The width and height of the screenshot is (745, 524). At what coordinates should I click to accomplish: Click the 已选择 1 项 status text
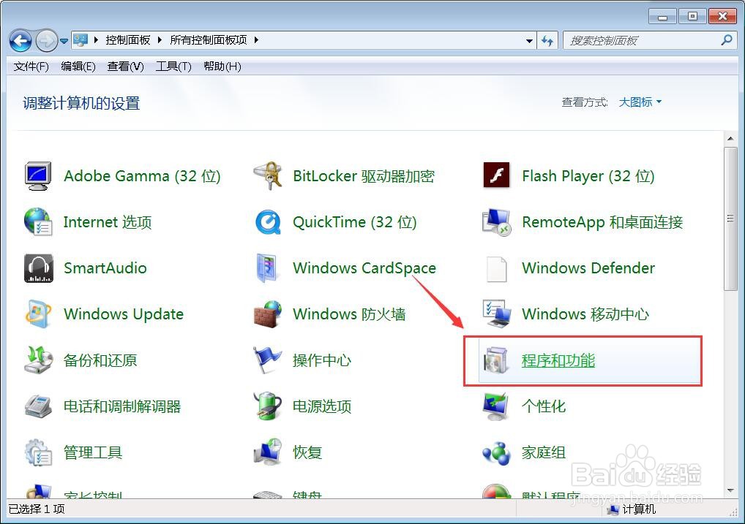pyautogui.click(x=37, y=509)
